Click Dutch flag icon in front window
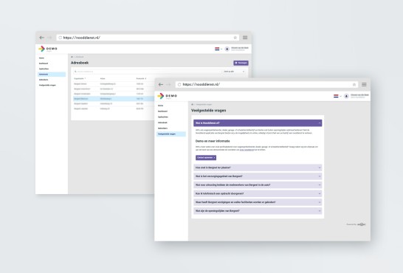The height and width of the screenshot is (273, 403). click(336, 96)
